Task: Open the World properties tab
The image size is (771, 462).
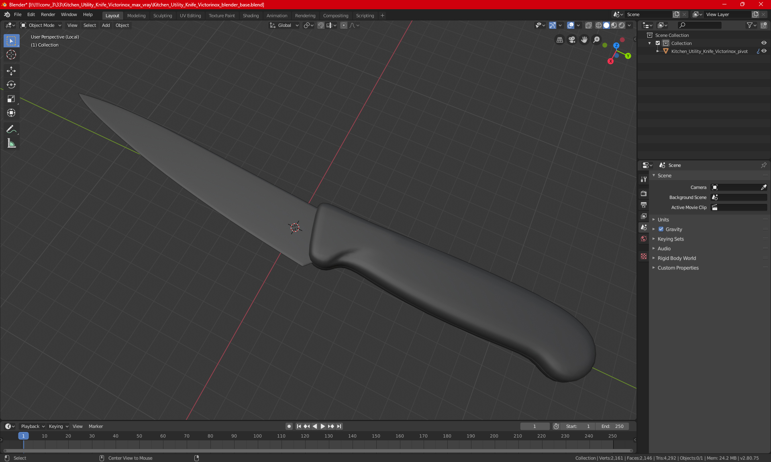Action: pyautogui.click(x=644, y=239)
